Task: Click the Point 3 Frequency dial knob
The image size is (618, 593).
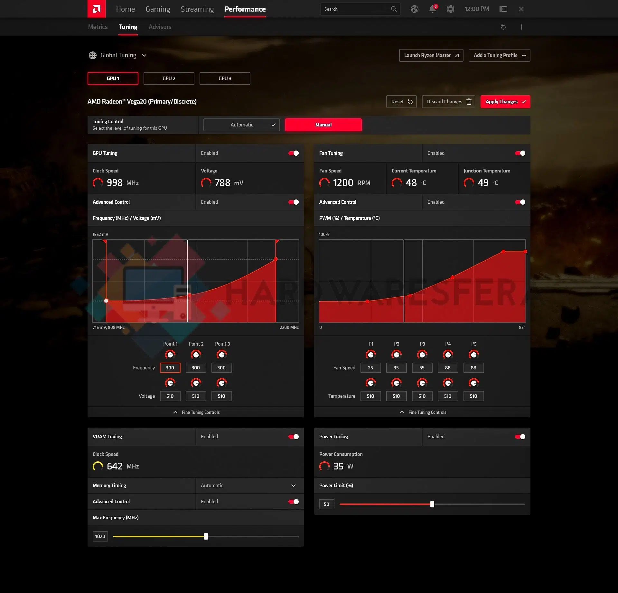Action: tap(221, 355)
